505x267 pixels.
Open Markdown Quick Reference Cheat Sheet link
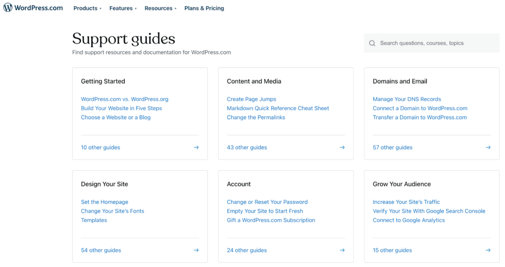(x=278, y=108)
